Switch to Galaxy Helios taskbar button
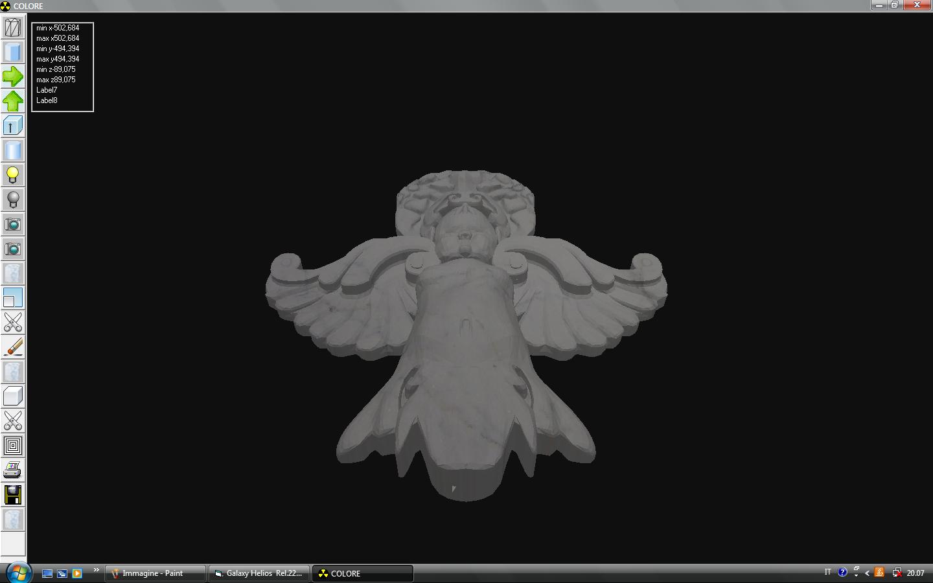The width and height of the screenshot is (933, 583). (259, 573)
